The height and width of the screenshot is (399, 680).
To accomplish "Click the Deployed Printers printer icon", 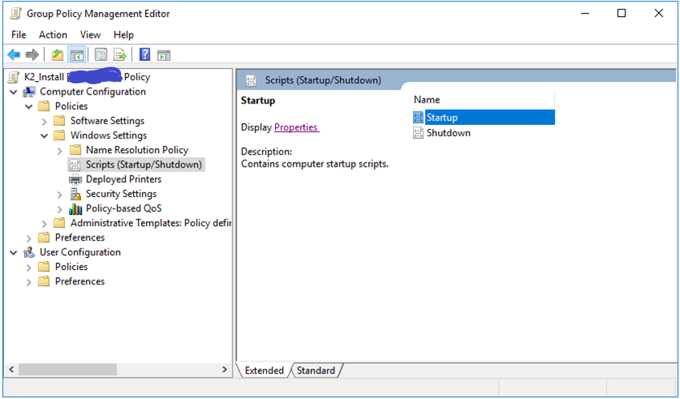I will 75,179.
